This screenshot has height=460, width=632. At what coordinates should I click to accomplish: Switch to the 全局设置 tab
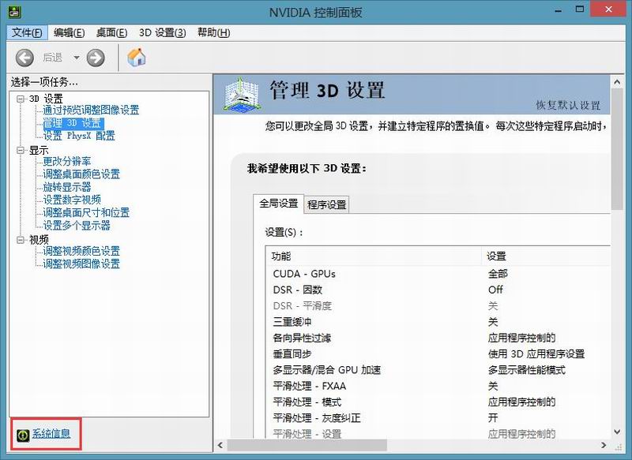coord(279,204)
